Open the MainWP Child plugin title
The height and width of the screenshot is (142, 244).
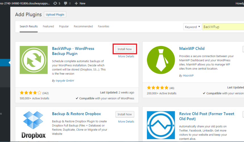coord(192,49)
